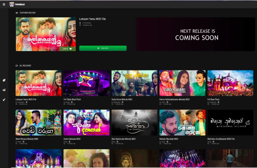Viewport: 257px width, 168px height.
Task: Click the verified badge under Hema Sathutakatama Melody MIDI
Action: (x=167, y=102)
